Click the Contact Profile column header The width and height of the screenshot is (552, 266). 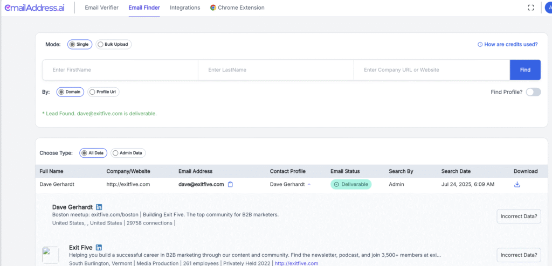[x=288, y=171]
